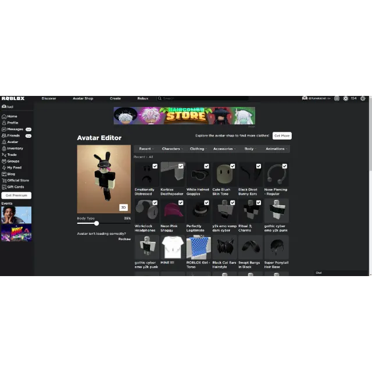Screen dimensions: 372x372
Task: Open Robux in the header navigation
Action: point(143,98)
